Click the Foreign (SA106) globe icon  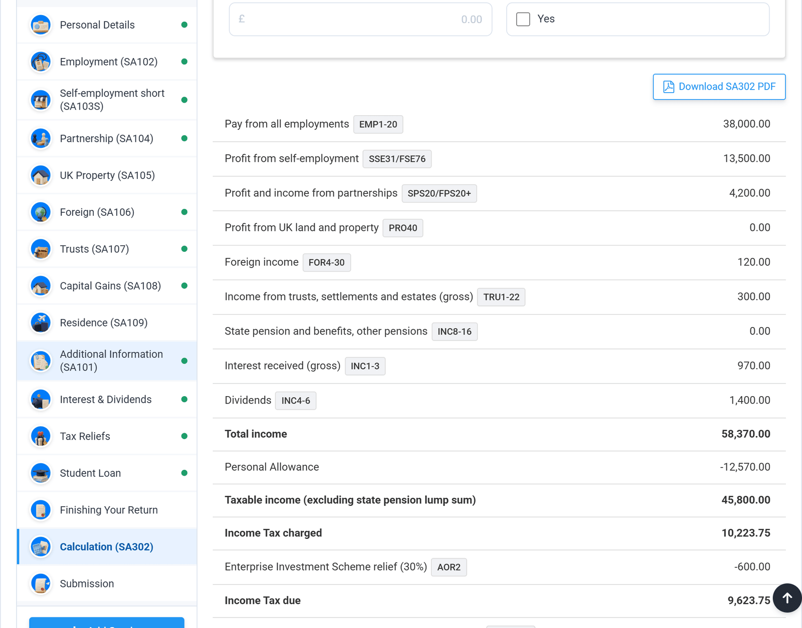(41, 212)
